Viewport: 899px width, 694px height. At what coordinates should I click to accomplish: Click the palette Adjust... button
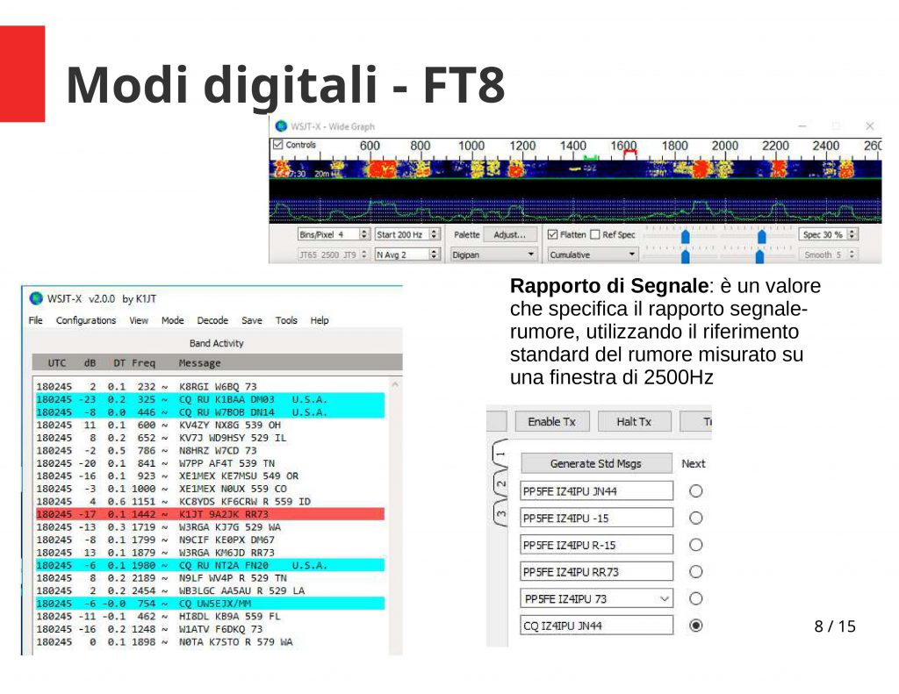coord(510,234)
